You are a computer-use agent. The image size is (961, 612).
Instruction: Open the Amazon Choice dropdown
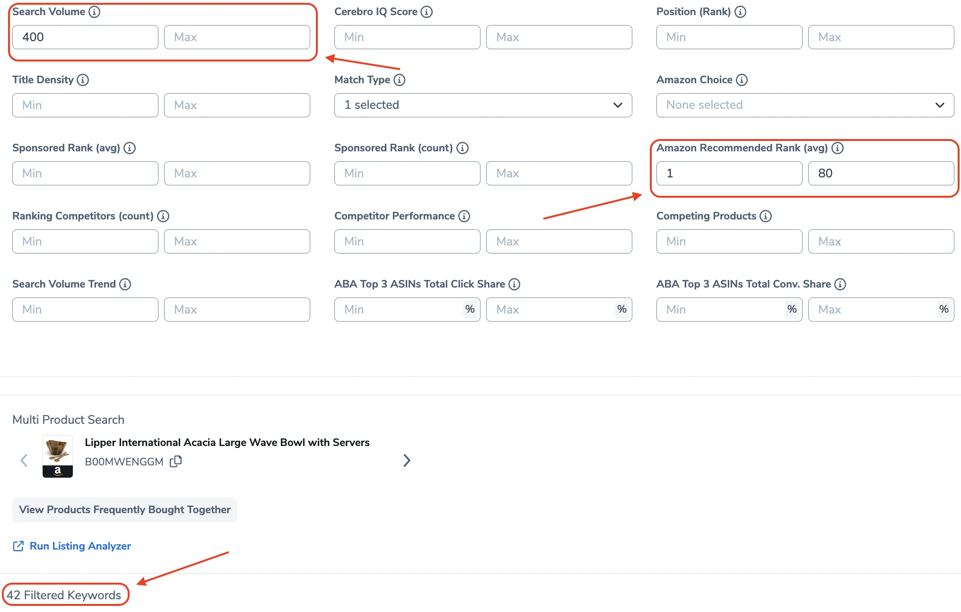click(x=805, y=105)
